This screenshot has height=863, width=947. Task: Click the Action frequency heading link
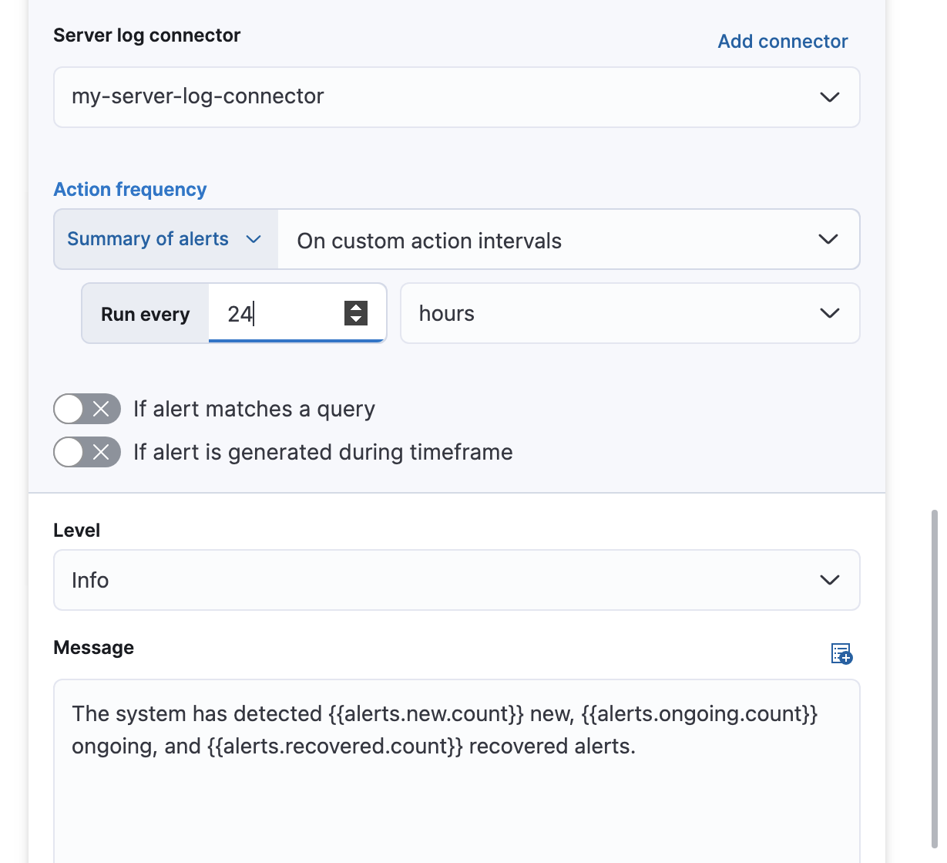tap(129, 189)
